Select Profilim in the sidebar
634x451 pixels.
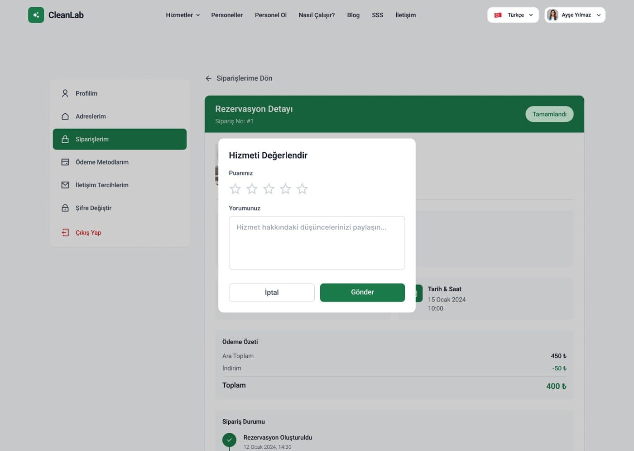[x=120, y=93]
